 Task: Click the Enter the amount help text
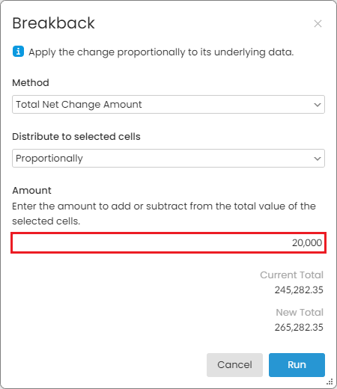coord(164,213)
